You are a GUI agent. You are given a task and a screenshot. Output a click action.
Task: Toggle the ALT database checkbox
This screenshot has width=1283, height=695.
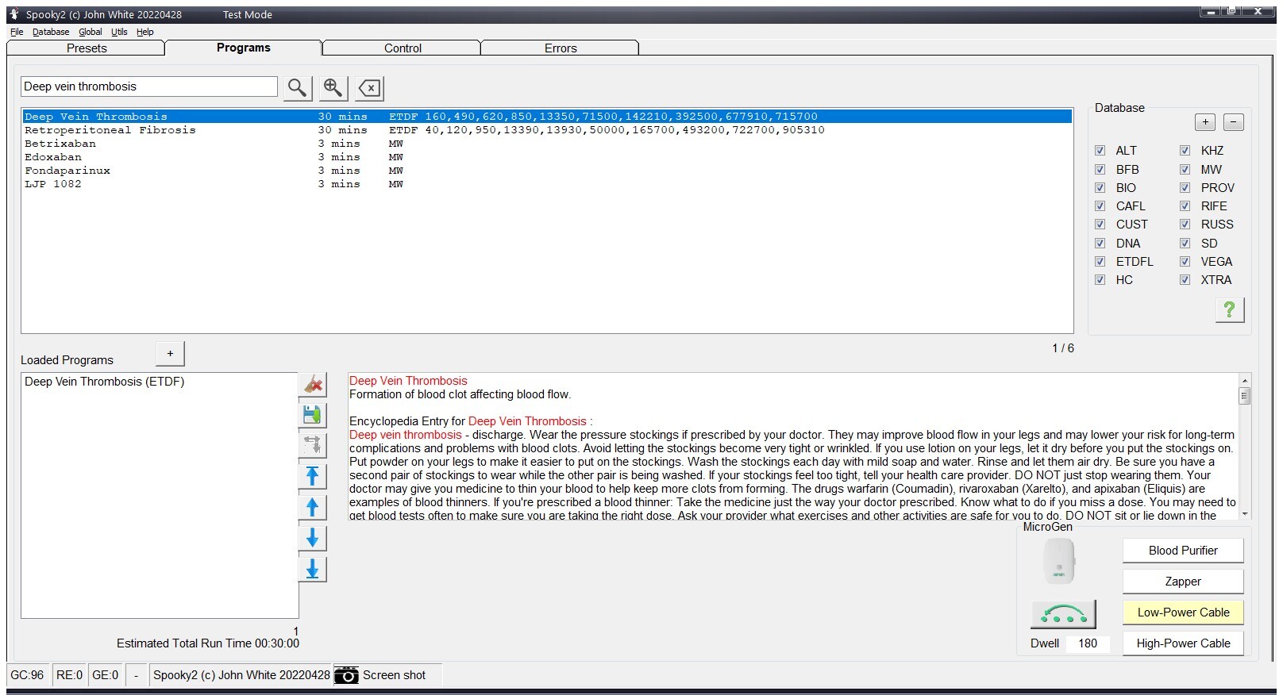pos(1100,151)
